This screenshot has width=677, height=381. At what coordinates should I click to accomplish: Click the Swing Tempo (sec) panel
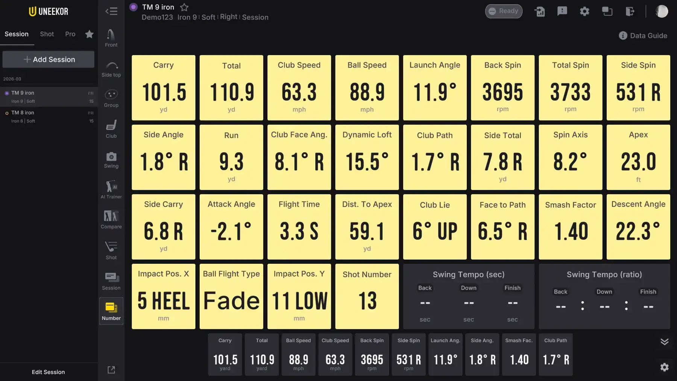click(x=469, y=296)
